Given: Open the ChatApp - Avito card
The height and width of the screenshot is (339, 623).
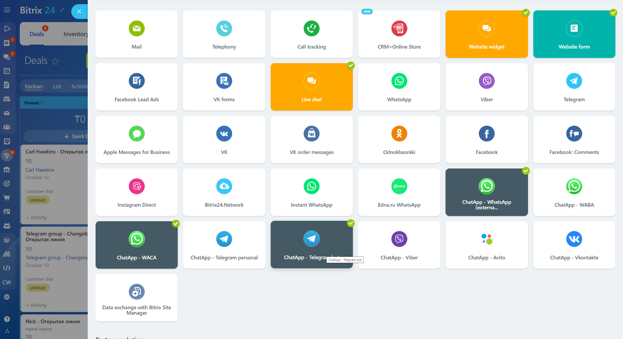Looking at the screenshot, I should tap(487, 245).
